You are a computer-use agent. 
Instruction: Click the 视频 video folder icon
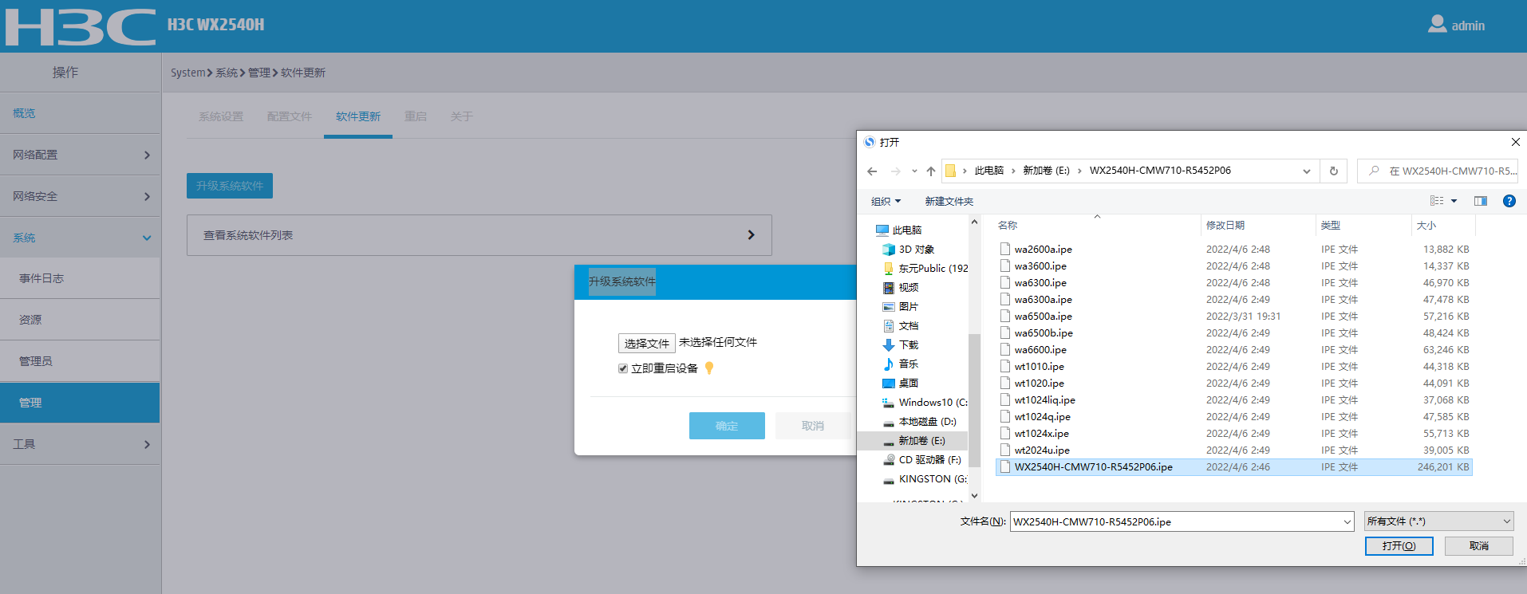[x=889, y=288]
